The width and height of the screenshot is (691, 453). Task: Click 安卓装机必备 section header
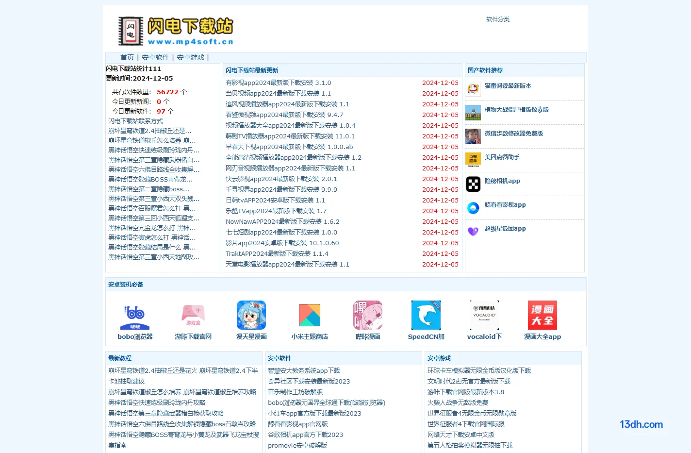pyautogui.click(x=126, y=285)
